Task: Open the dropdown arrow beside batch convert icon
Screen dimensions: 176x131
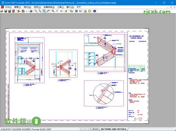Action: coord(26,11)
